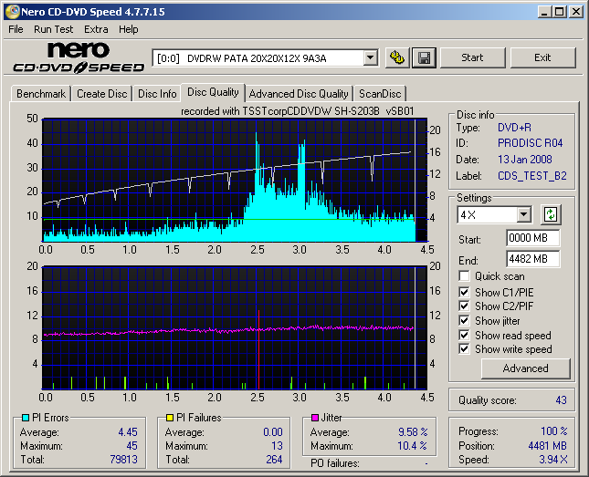Click the yellow PI Failures legend swatch

coord(170,418)
